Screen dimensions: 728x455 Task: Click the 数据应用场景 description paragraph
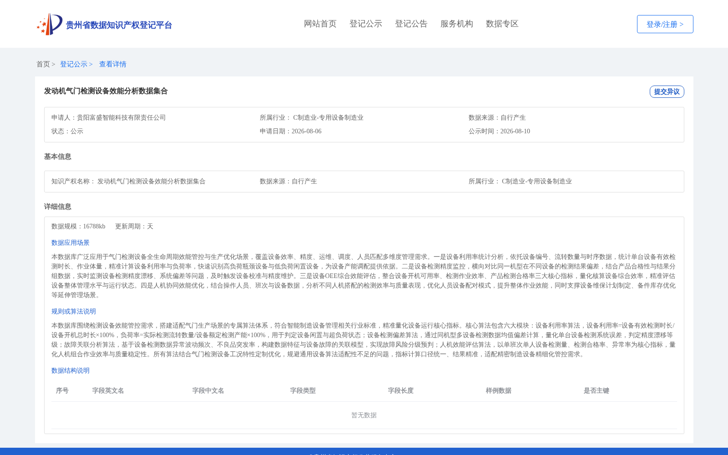tap(364, 276)
